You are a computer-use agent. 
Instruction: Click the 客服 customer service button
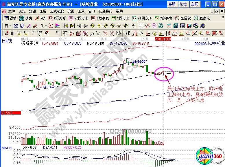(172, 4)
